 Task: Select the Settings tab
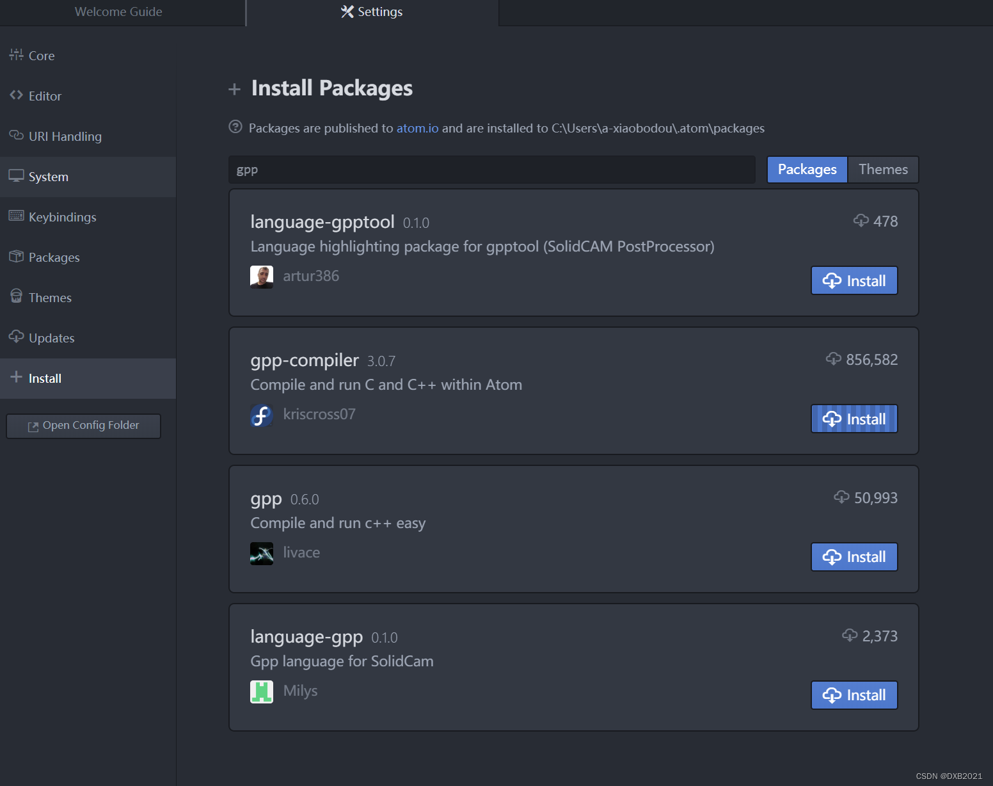(372, 12)
